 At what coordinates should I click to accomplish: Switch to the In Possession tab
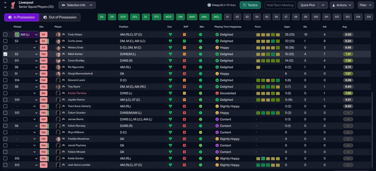[21, 17]
